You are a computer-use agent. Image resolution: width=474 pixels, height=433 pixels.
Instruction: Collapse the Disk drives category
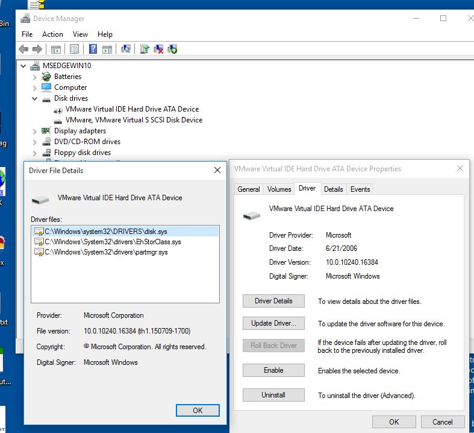pos(35,98)
